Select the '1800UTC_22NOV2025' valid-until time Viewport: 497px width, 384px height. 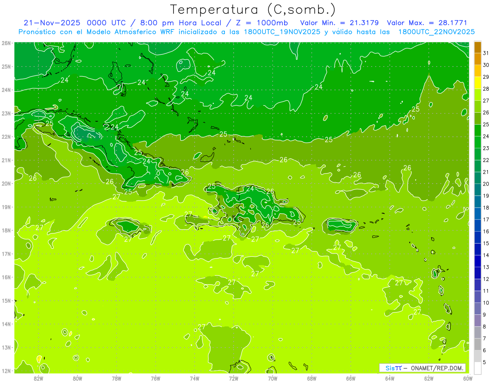point(437,32)
